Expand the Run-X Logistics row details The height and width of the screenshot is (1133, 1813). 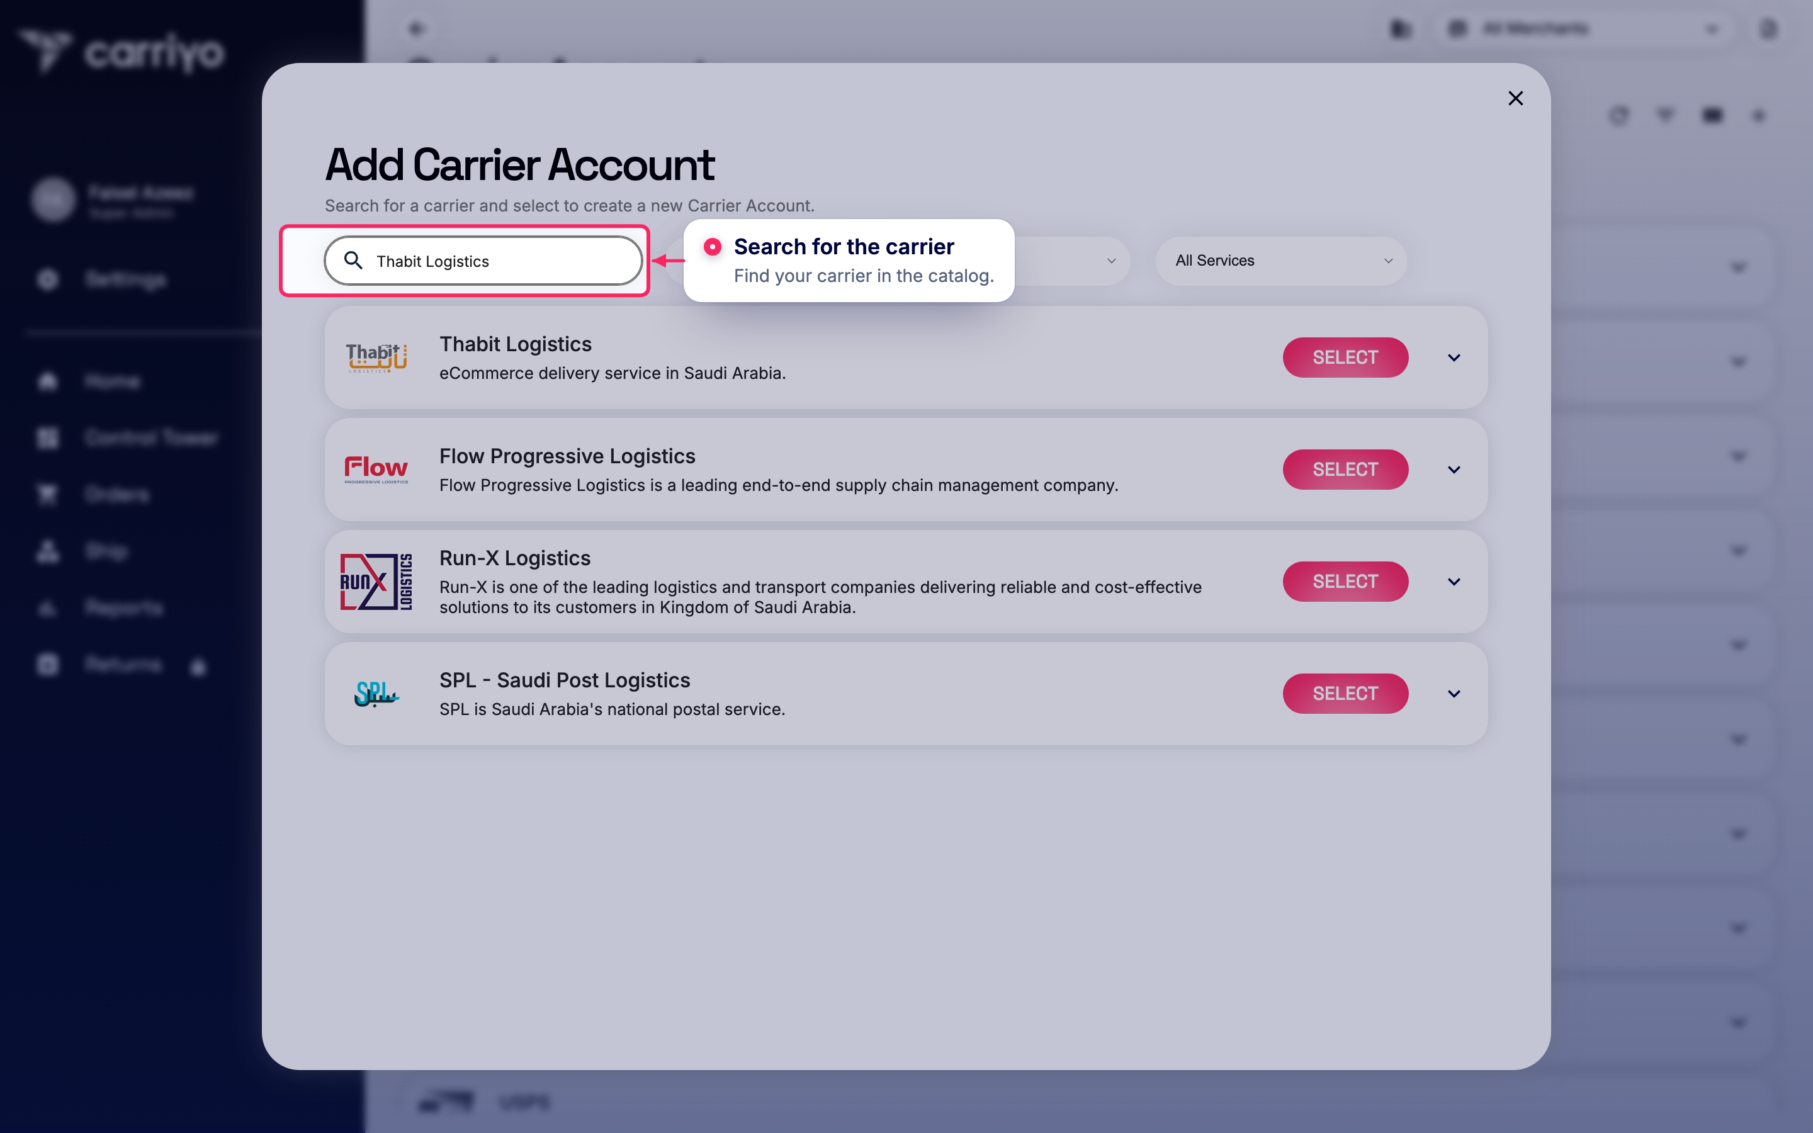pyautogui.click(x=1454, y=582)
